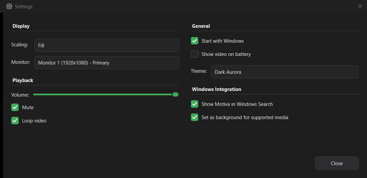Click the Settings title text
Image resolution: width=367 pixels, height=178 pixels.
coord(23,7)
